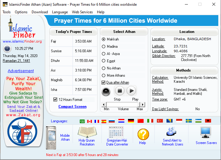The width and height of the screenshot is (221, 160).
Task: Visit www.islamicFinder.org link
Action: (x=22, y=41)
